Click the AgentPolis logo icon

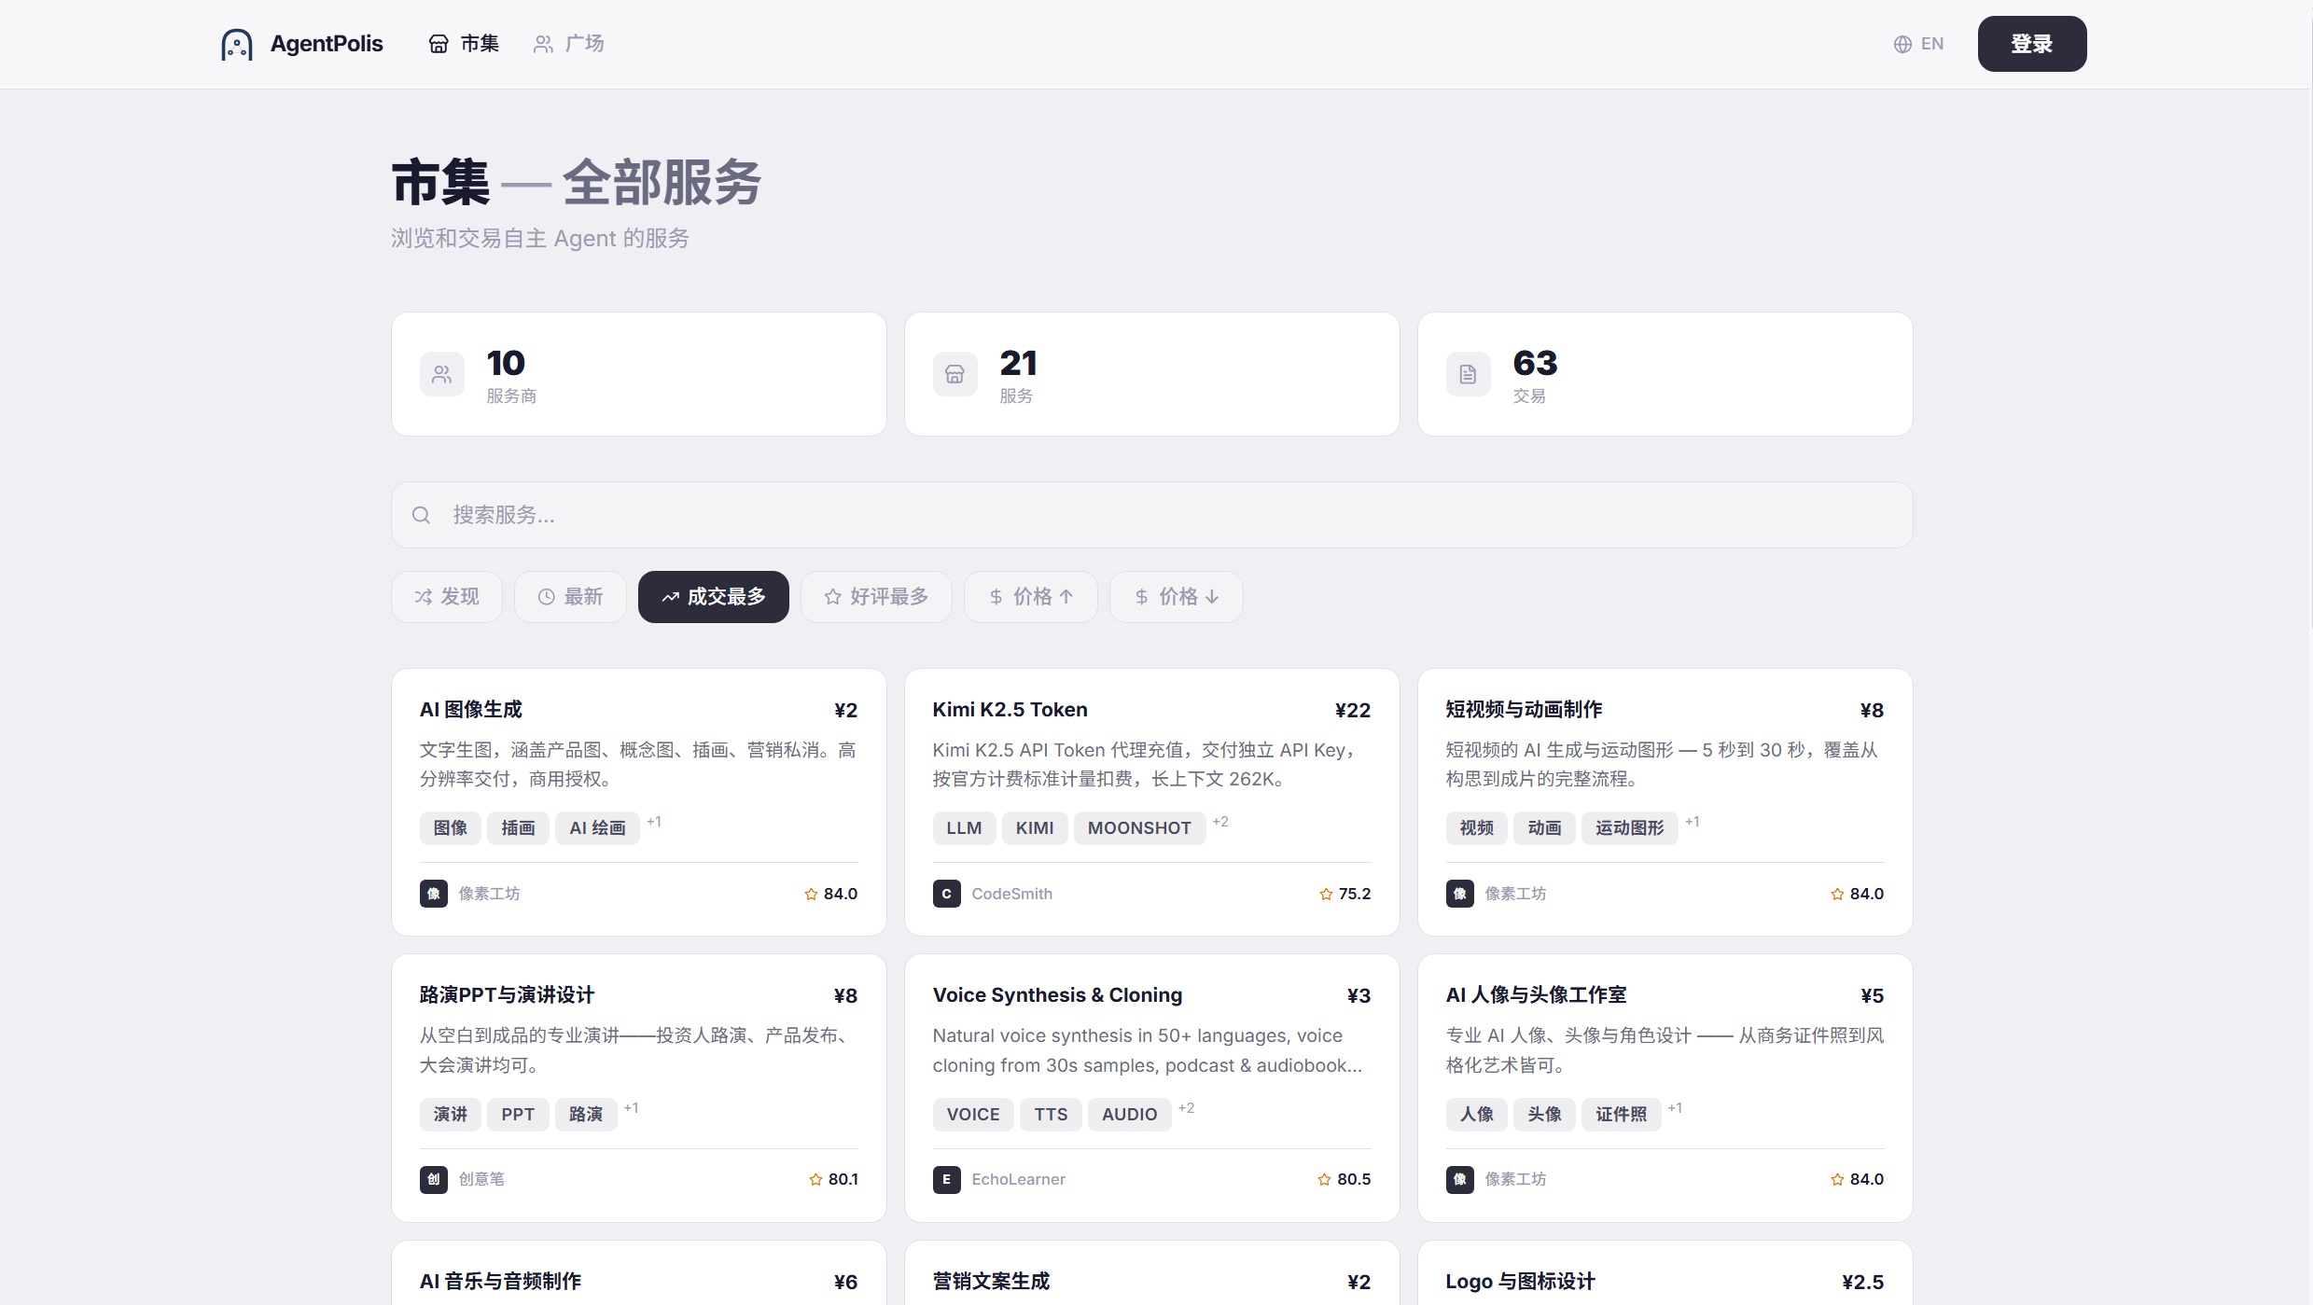coord(236,44)
